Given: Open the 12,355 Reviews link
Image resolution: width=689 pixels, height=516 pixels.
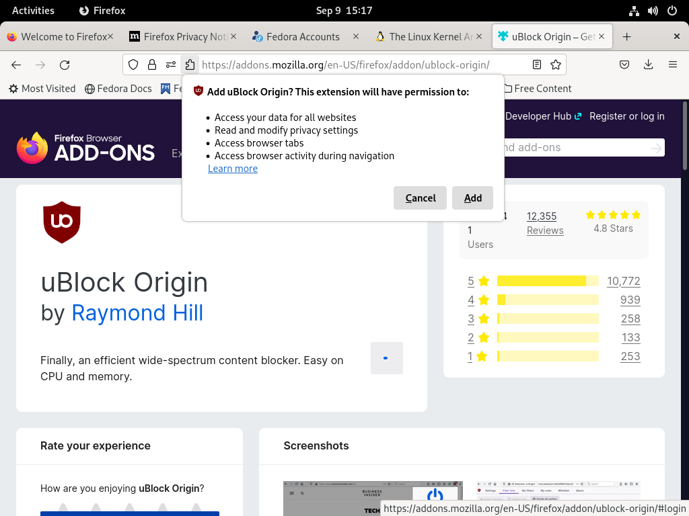Looking at the screenshot, I should pyautogui.click(x=545, y=223).
